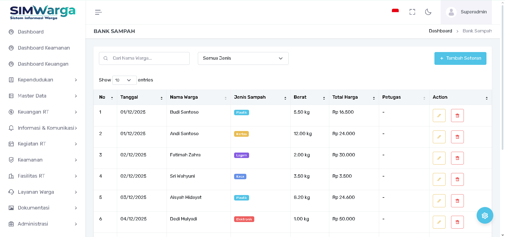Viewport: 505px width, 237px height.
Task: Click edit pencil for Fatimah Zahra
Action: click(x=439, y=158)
